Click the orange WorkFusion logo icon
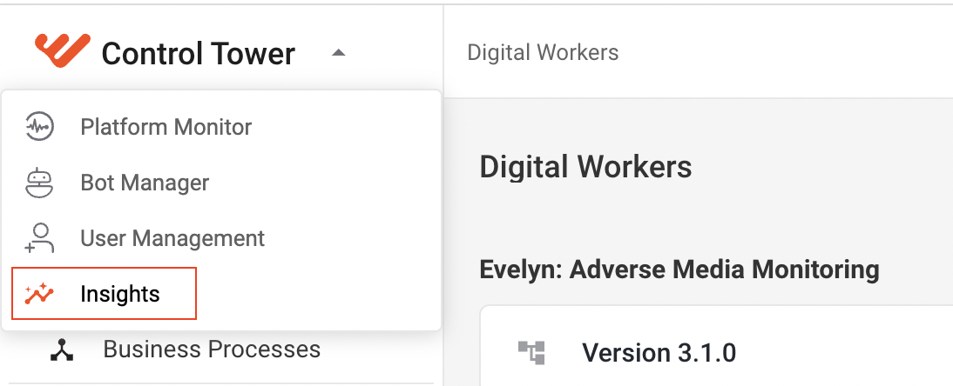Viewport: 953px width, 386px height. [63, 50]
